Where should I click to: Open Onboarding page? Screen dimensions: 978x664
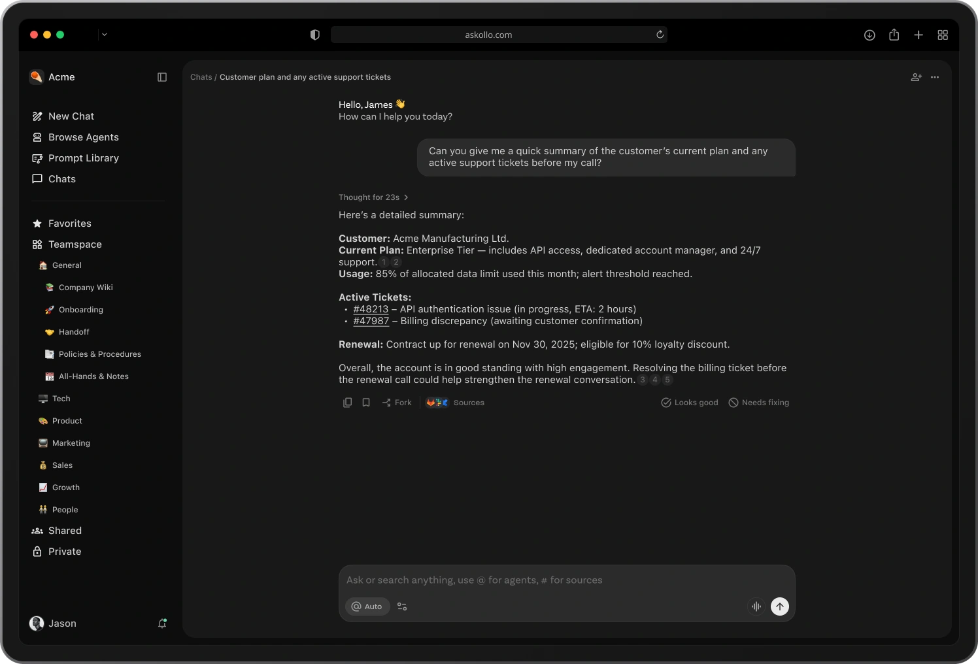click(75, 310)
